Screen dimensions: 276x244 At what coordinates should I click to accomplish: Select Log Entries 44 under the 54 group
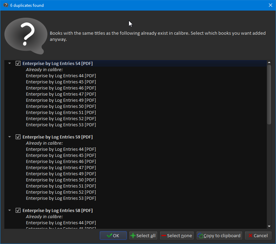click(x=61, y=76)
